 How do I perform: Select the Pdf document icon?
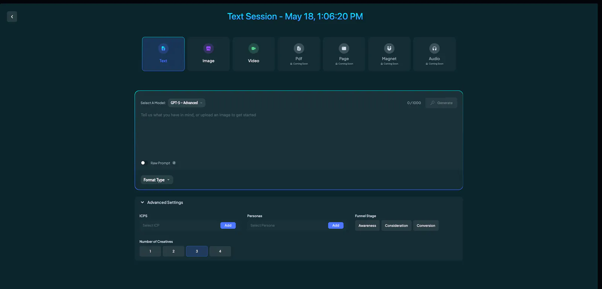point(299,49)
